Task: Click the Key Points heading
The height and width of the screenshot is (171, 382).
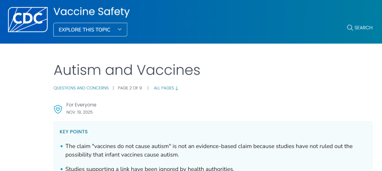Action: (73, 132)
